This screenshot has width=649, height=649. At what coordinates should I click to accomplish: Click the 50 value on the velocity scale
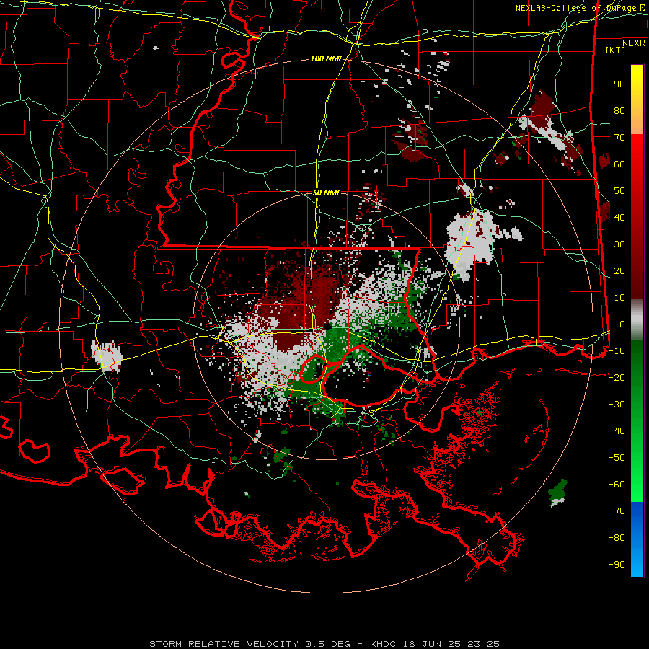[619, 191]
